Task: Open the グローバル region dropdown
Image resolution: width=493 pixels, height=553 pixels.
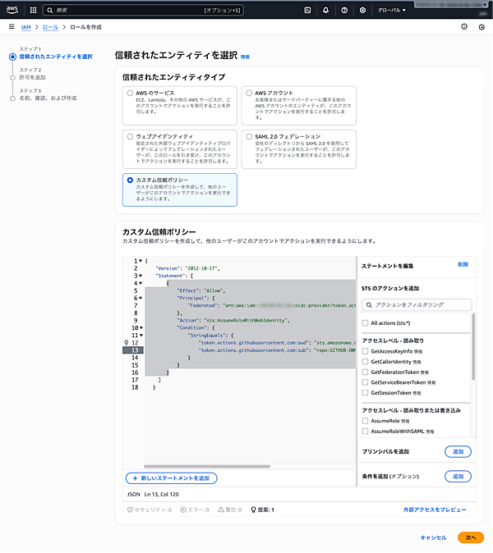Action: tap(392, 11)
